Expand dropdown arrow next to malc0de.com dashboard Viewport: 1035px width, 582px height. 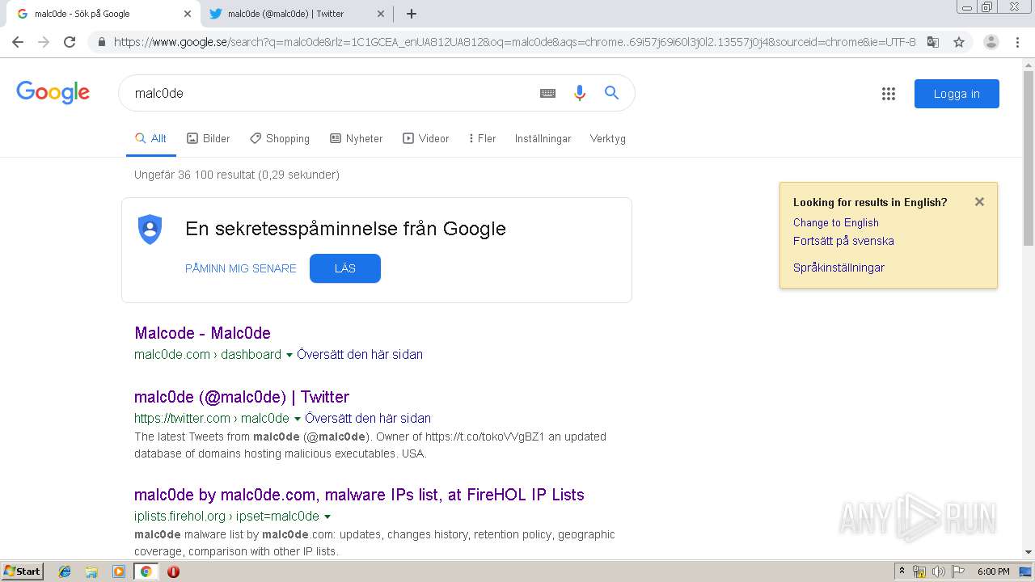[289, 355]
